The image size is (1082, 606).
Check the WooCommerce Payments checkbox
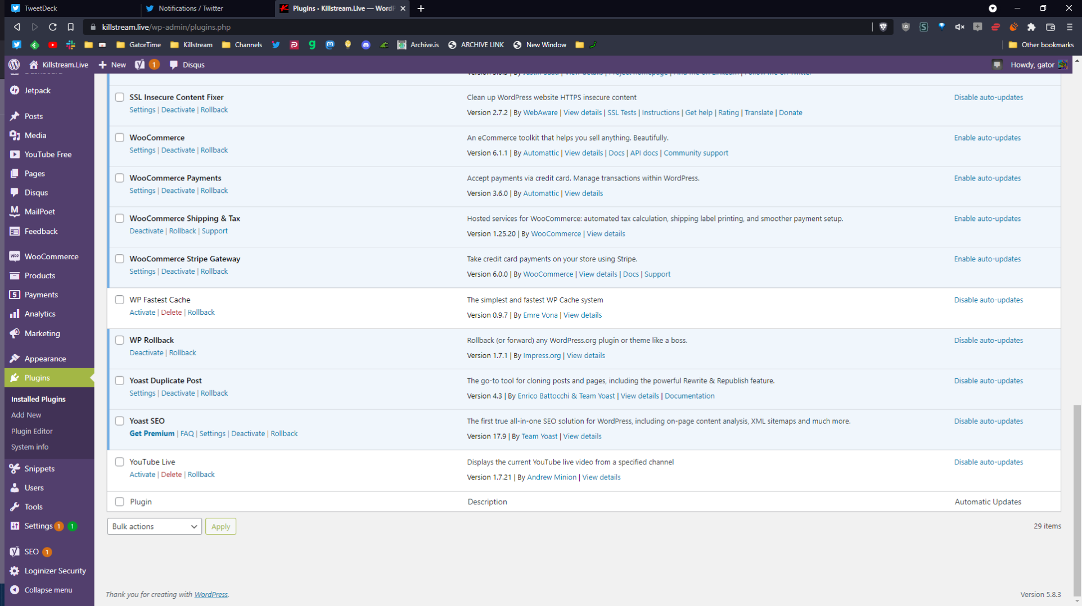(x=119, y=178)
